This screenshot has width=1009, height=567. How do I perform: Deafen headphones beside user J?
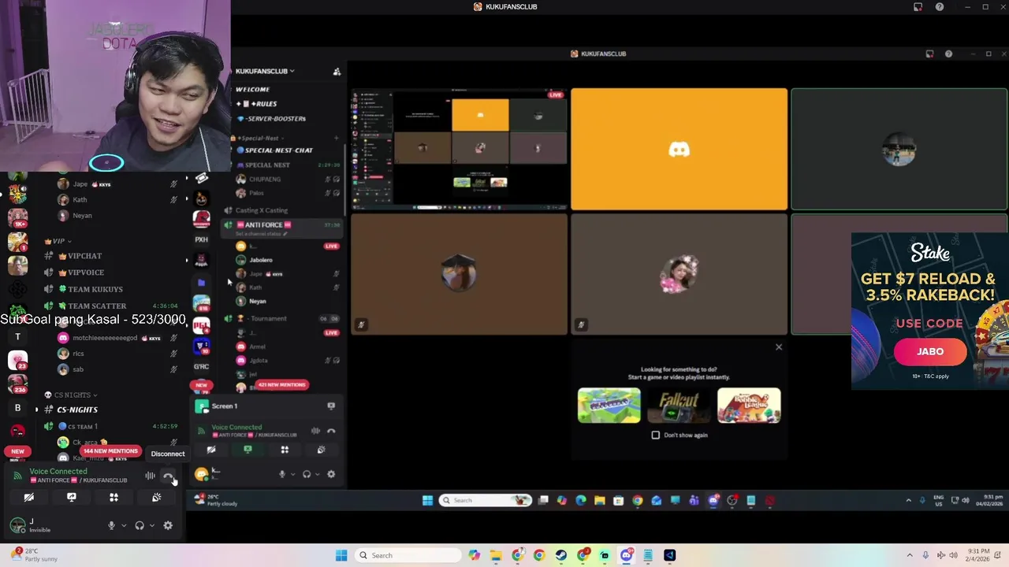pyautogui.click(x=140, y=525)
